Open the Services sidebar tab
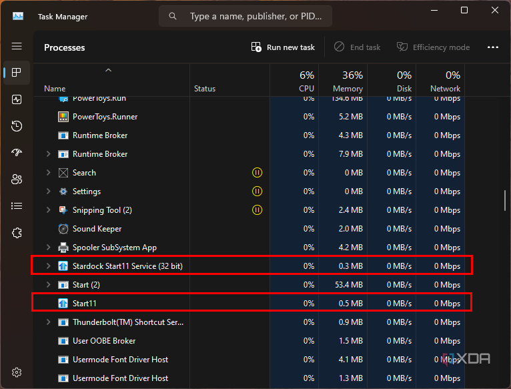 coord(17,233)
